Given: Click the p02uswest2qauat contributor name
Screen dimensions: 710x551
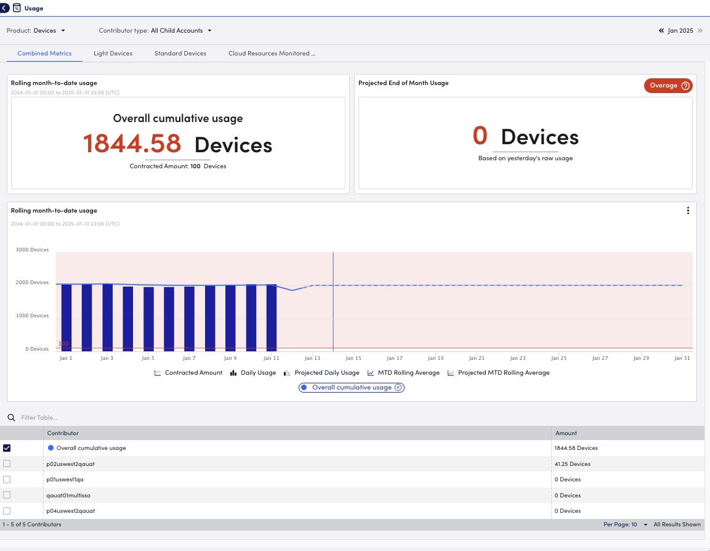Looking at the screenshot, I should click(x=70, y=464).
